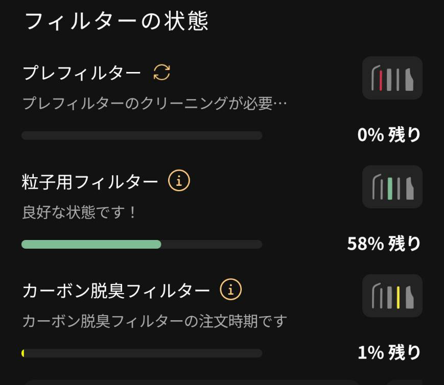Open particle filter info icon
The width and height of the screenshot is (444, 385).
click(x=179, y=181)
